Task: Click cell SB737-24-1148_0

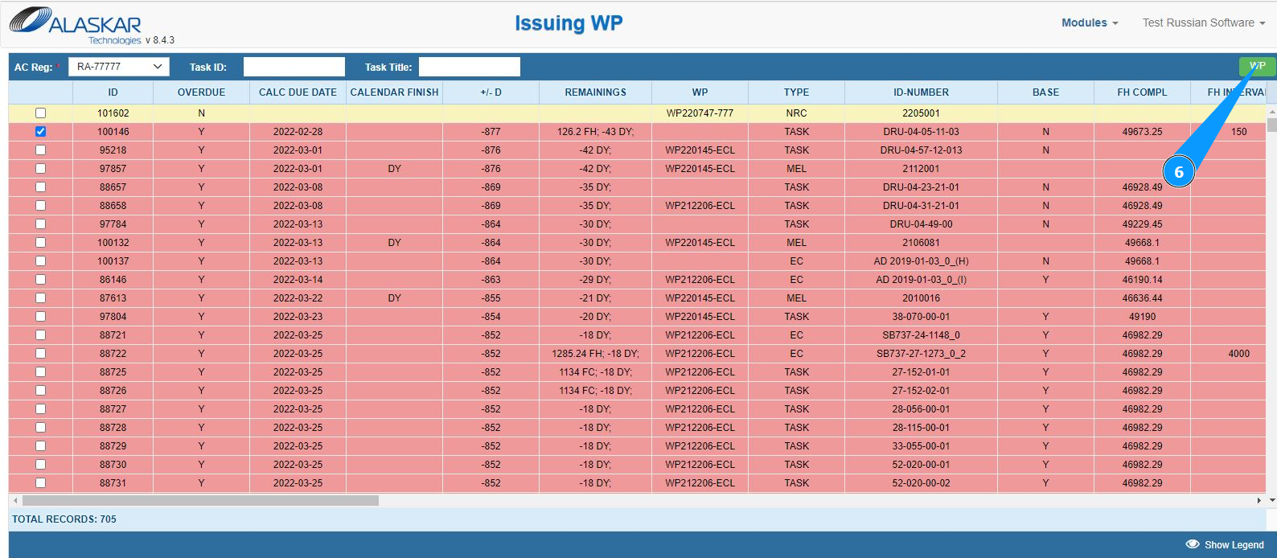Action: [x=922, y=335]
